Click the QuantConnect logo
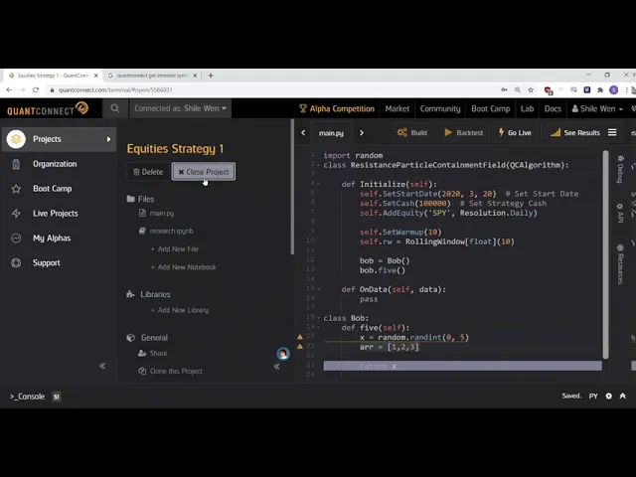636x477 pixels. (48, 109)
